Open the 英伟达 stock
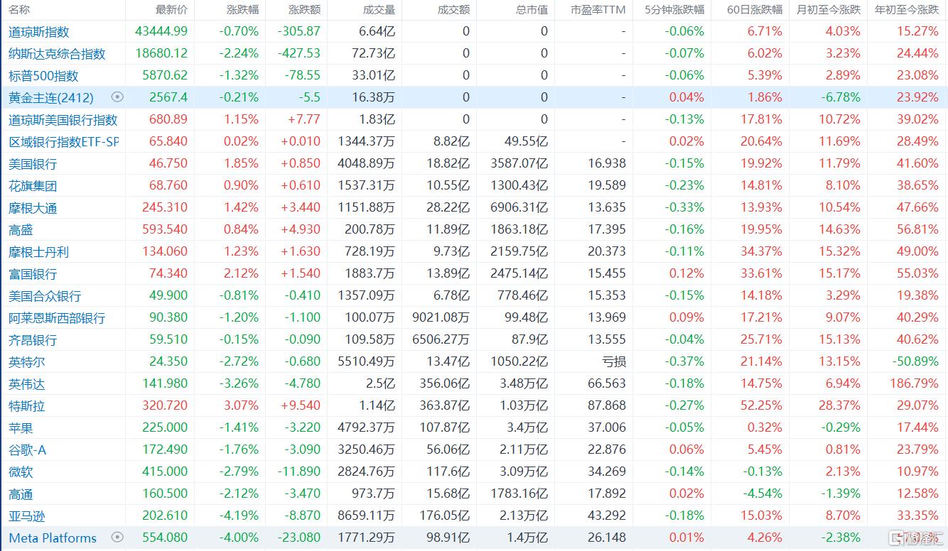 (x=27, y=383)
